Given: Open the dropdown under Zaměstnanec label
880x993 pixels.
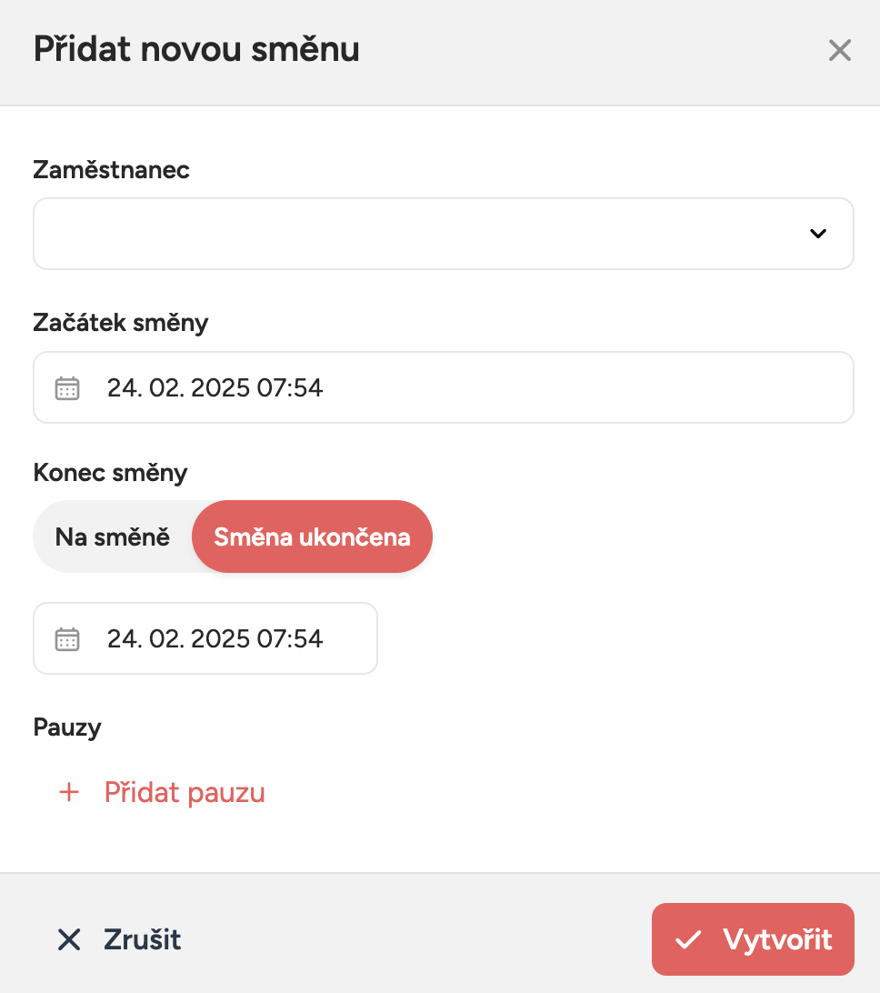Looking at the screenshot, I should tap(444, 234).
